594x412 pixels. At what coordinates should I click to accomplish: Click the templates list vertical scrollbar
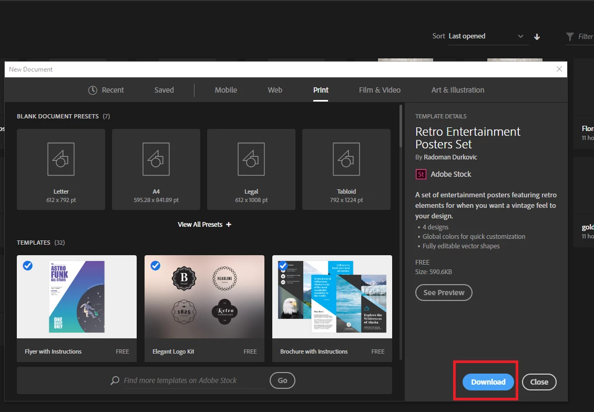pos(401,232)
